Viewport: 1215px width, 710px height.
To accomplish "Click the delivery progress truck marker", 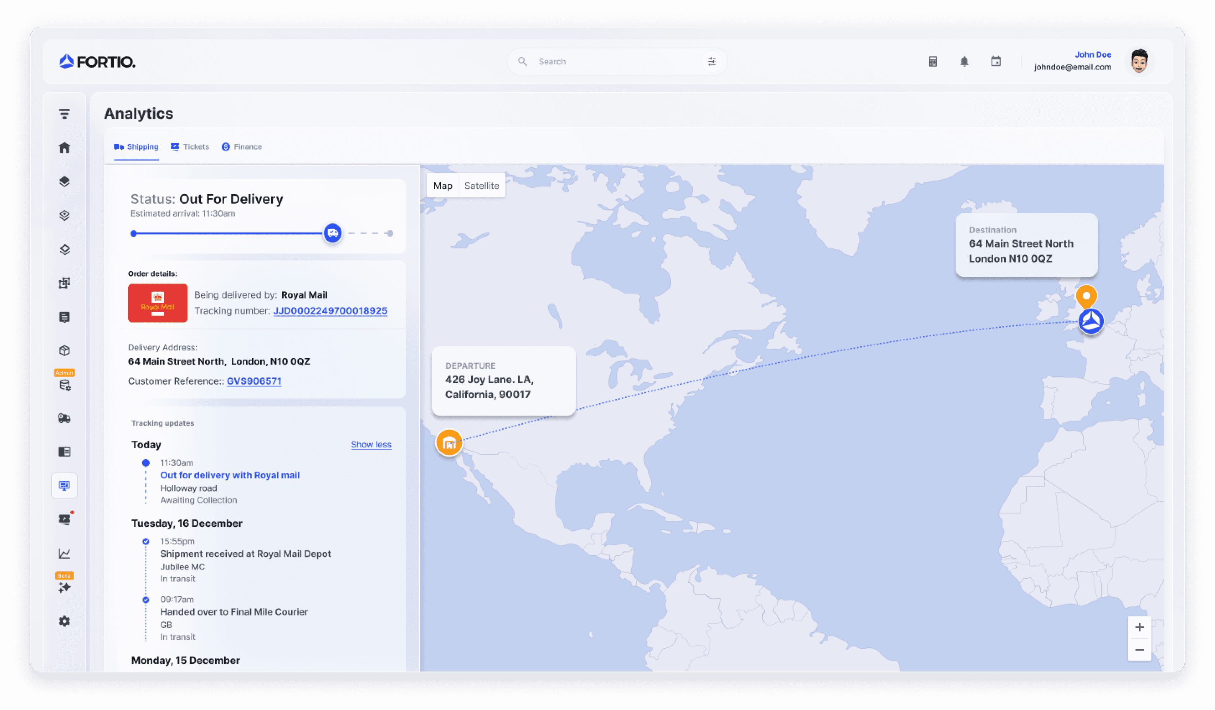I will point(332,233).
